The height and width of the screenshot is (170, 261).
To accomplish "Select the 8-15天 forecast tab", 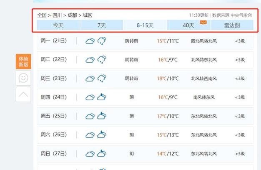I will [145, 25].
